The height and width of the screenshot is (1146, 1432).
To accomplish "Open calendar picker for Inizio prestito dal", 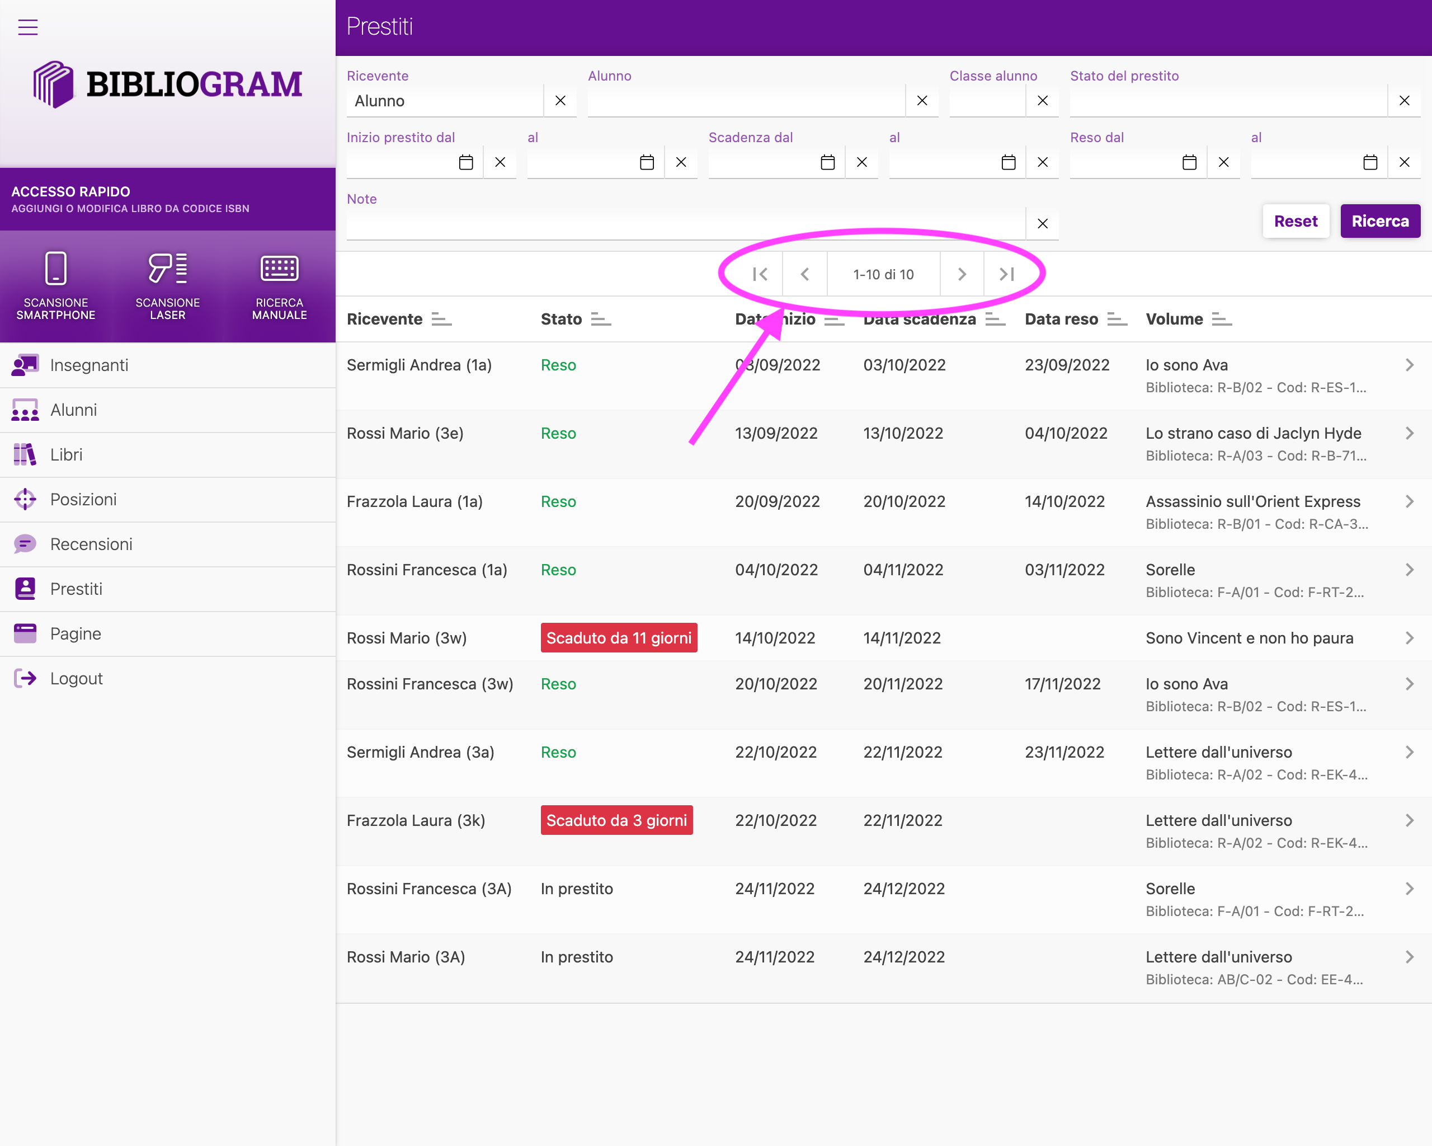I will [x=467, y=162].
